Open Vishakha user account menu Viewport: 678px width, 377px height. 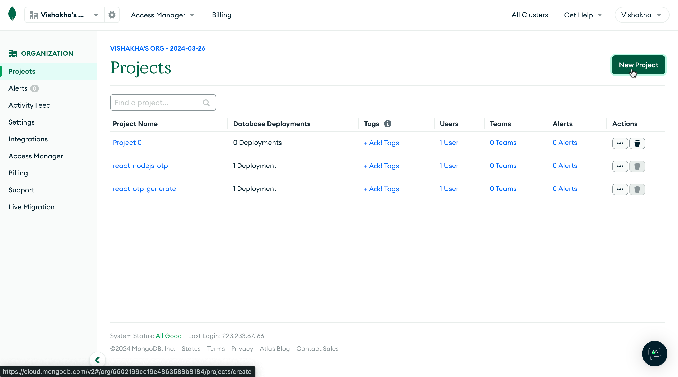coord(641,15)
